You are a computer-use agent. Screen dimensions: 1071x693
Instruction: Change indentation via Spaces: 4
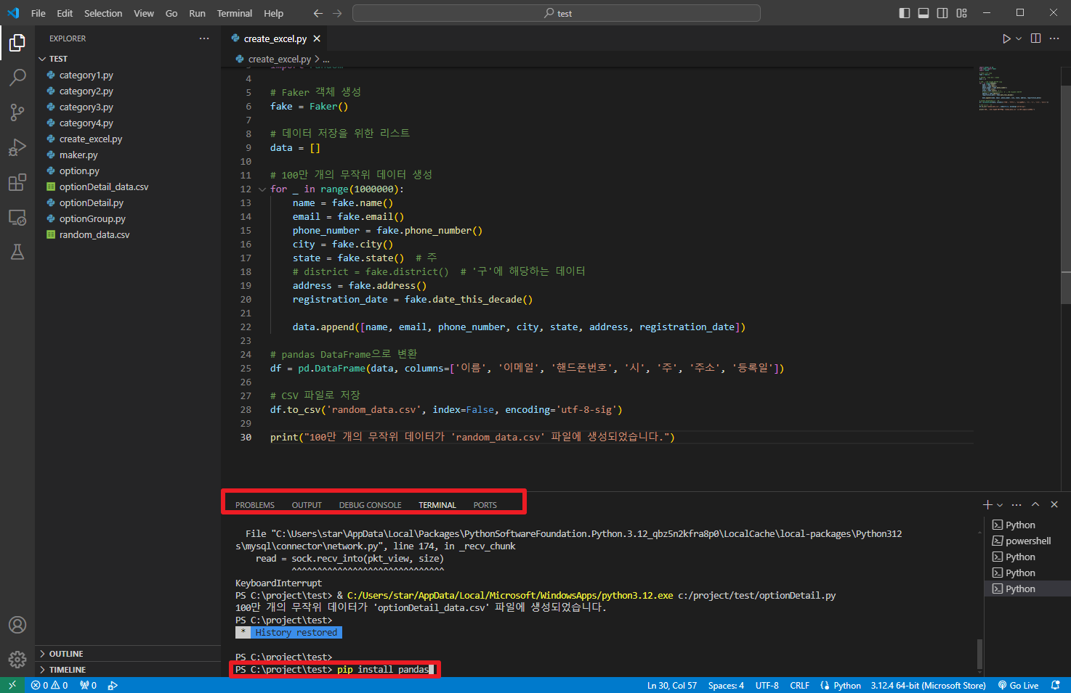[726, 685]
